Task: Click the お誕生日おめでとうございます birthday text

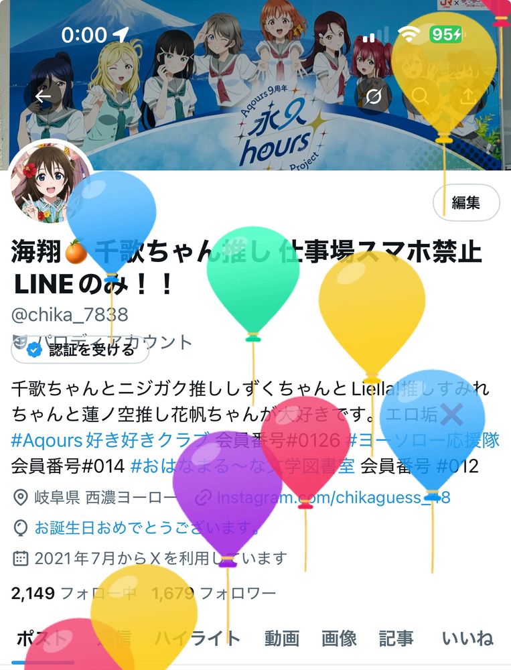Action: [x=147, y=528]
